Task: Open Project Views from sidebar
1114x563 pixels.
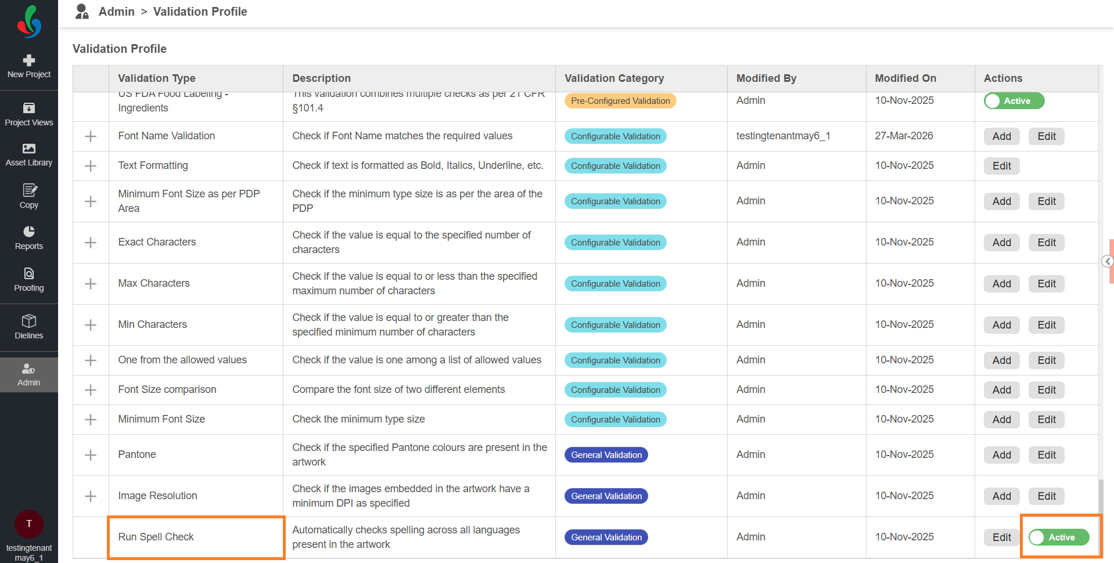Action: coord(29,114)
